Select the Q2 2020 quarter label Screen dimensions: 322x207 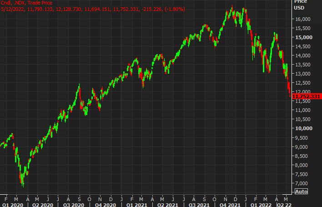tap(43, 205)
